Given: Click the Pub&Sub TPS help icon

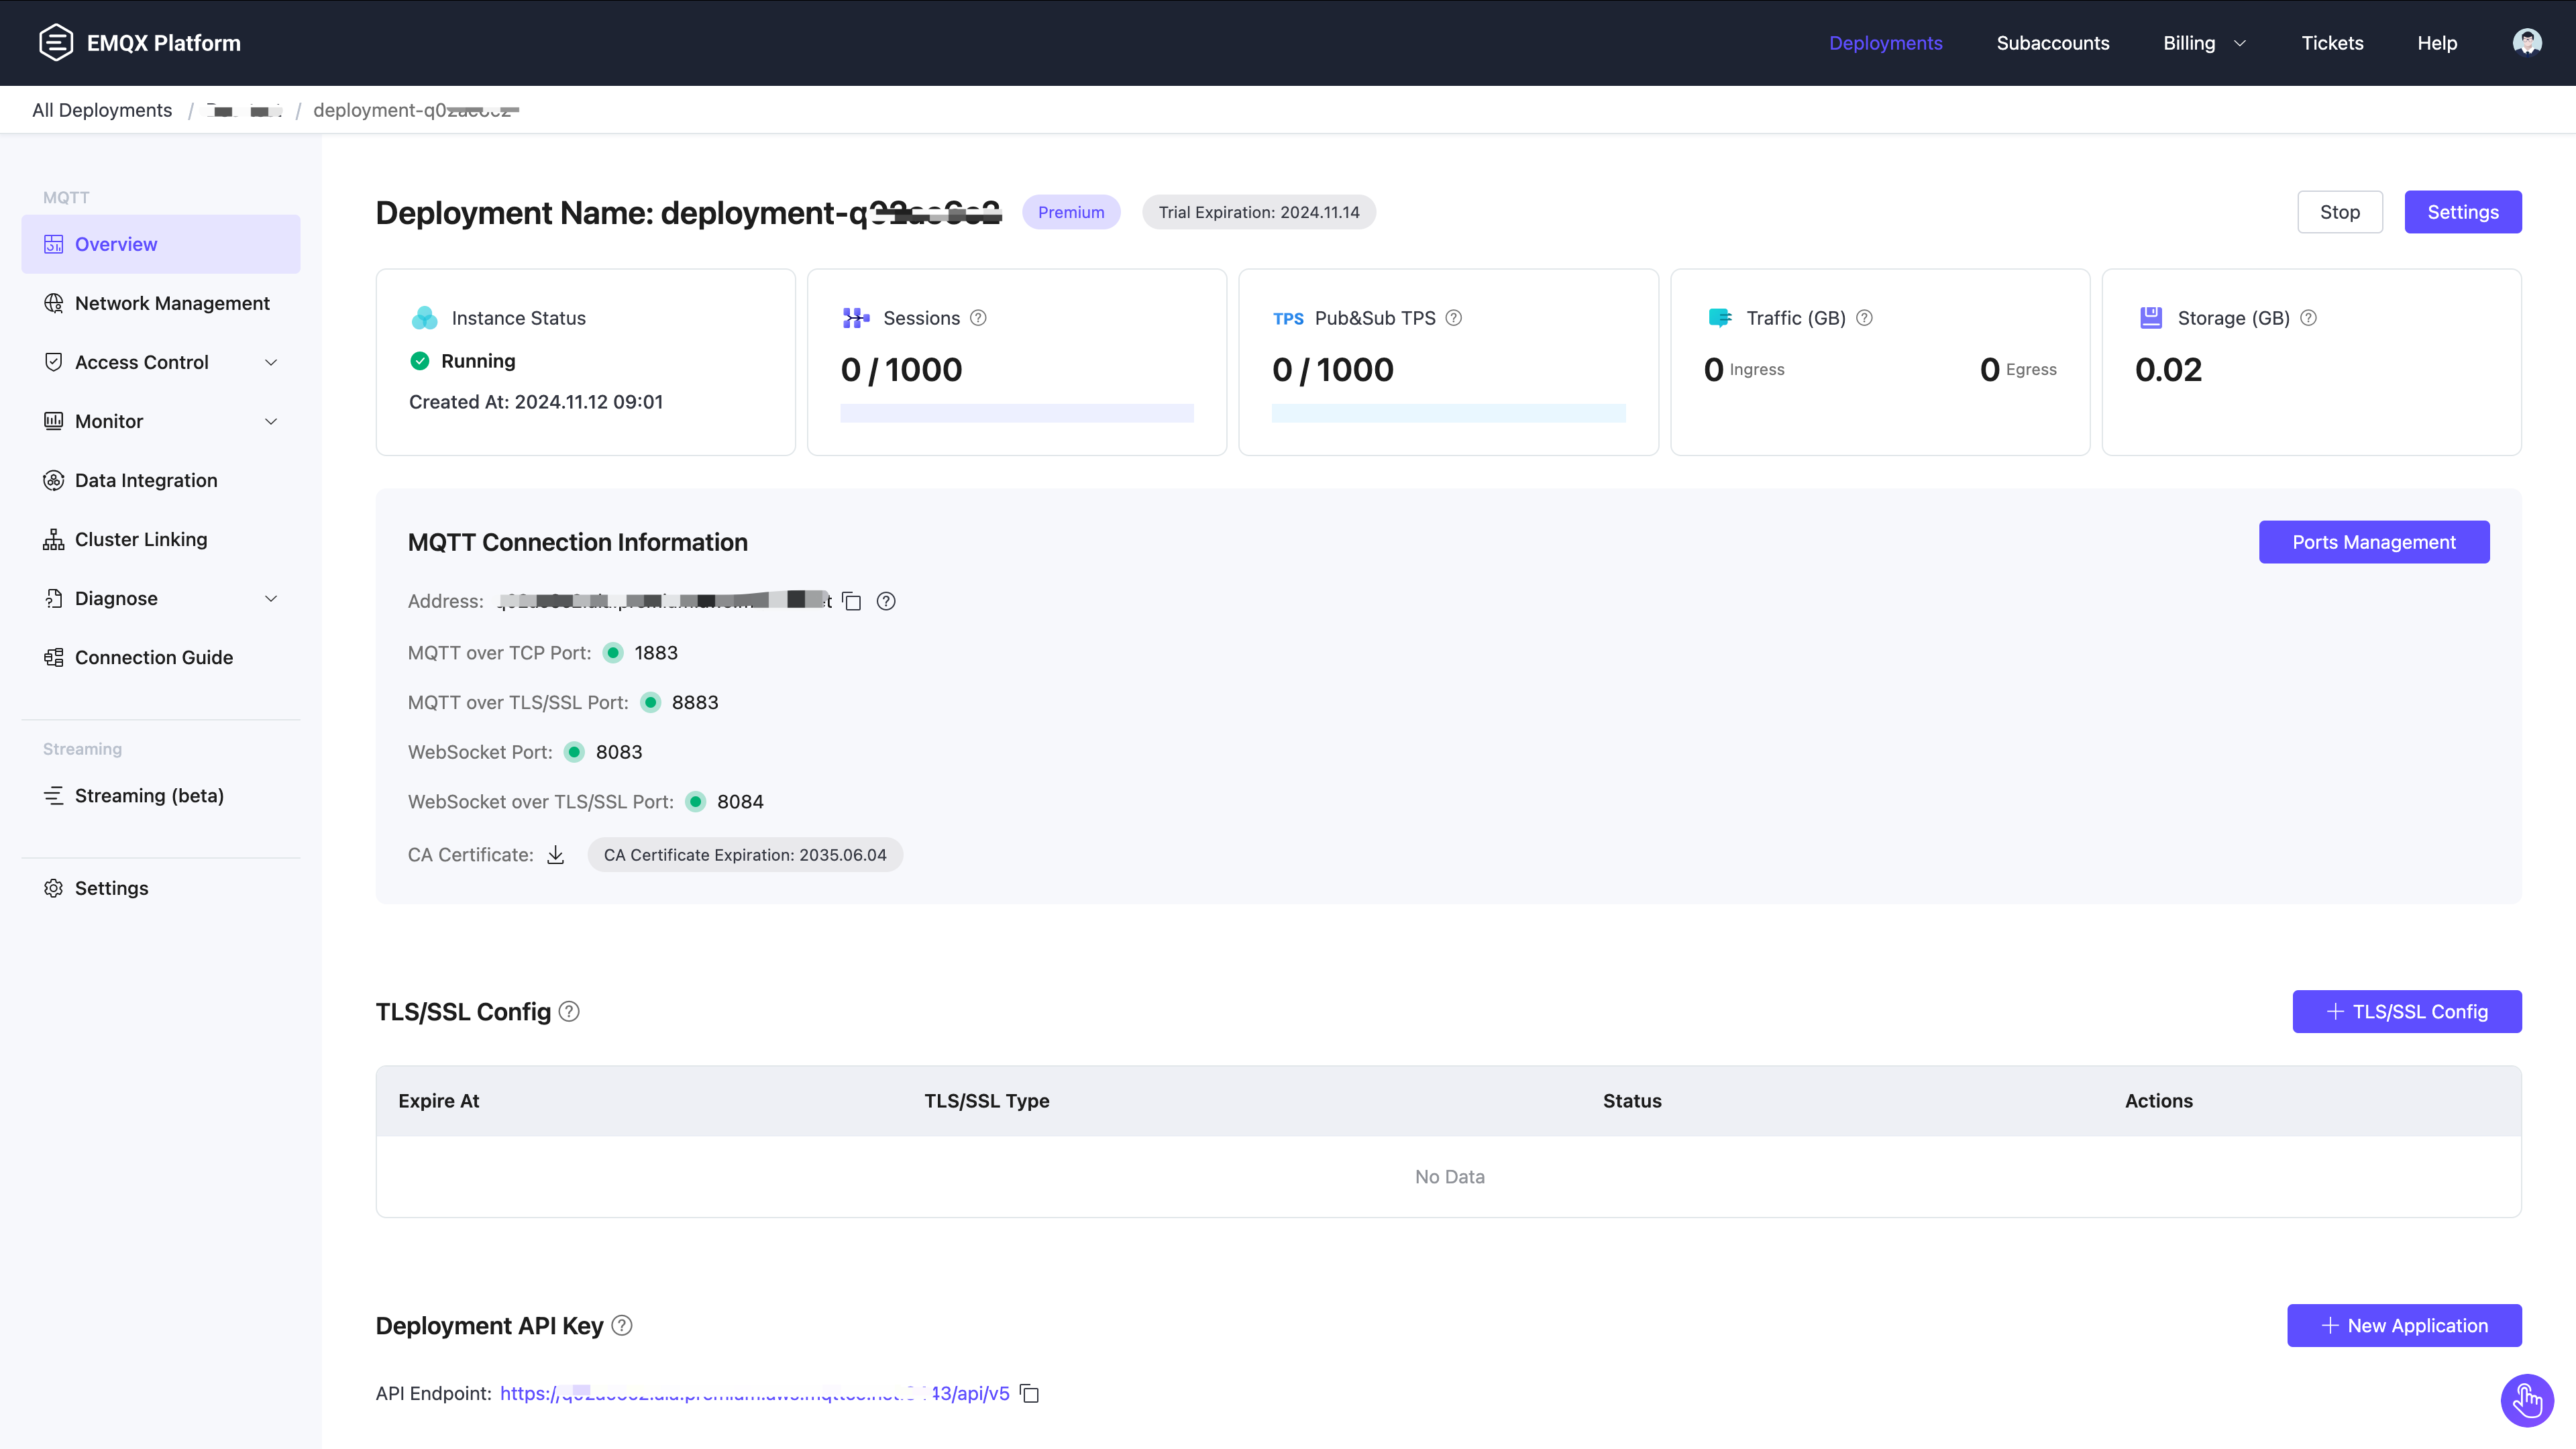Looking at the screenshot, I should pyautogui.click(x=1454, y=318).
